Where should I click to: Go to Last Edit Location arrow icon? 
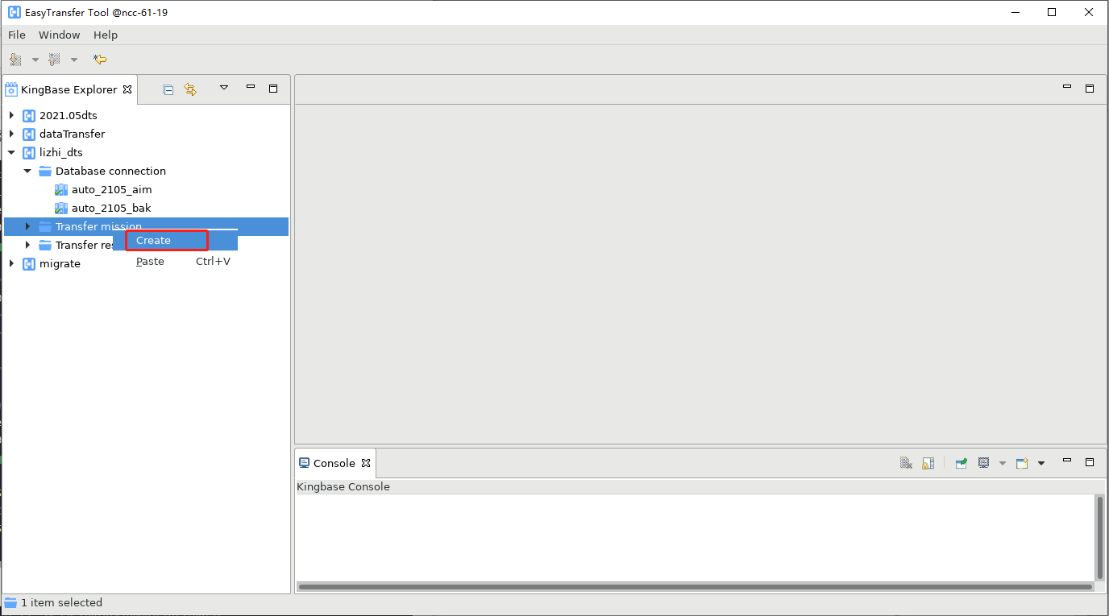(x=100, y=60)
